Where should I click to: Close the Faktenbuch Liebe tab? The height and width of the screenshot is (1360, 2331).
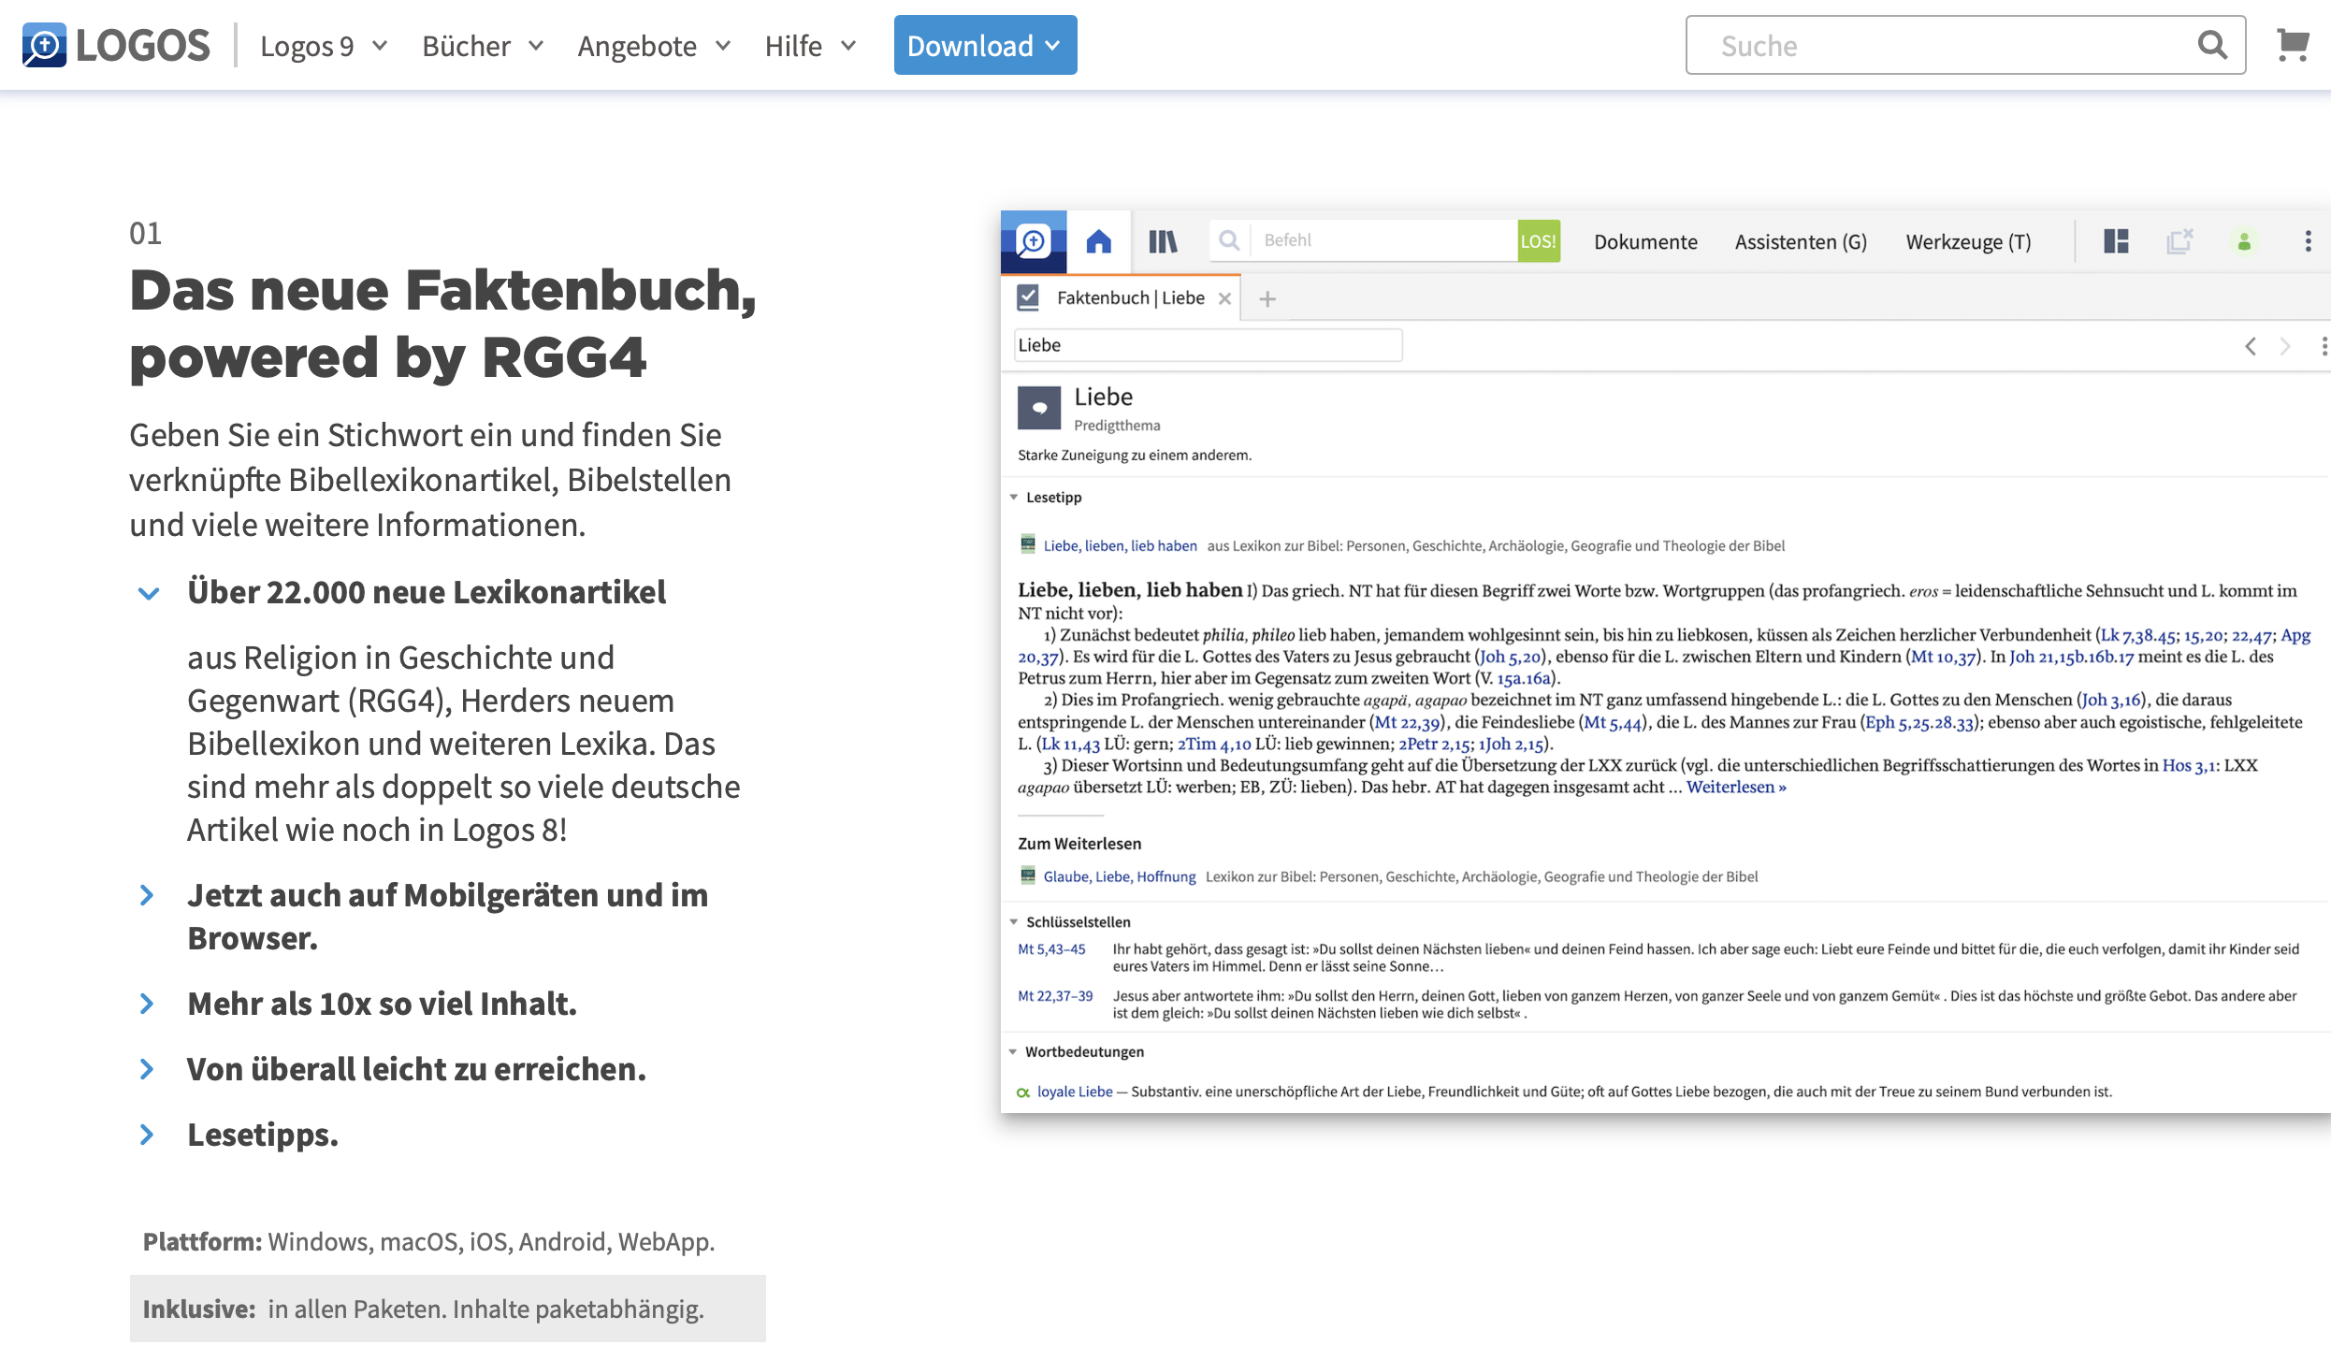1224,298
